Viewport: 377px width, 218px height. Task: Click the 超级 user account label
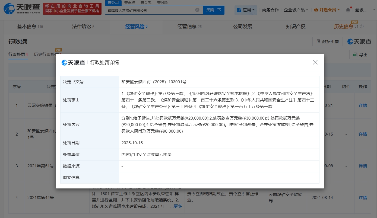pyautogui.click(x=361, y=10)
